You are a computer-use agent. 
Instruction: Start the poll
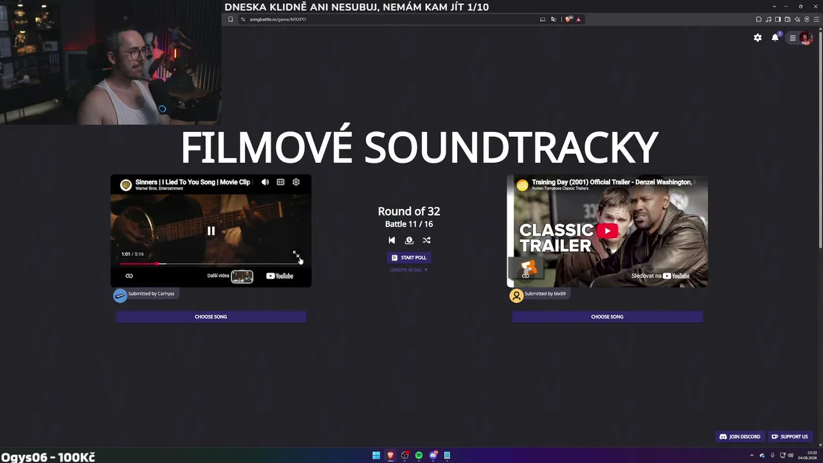point(409,257)
